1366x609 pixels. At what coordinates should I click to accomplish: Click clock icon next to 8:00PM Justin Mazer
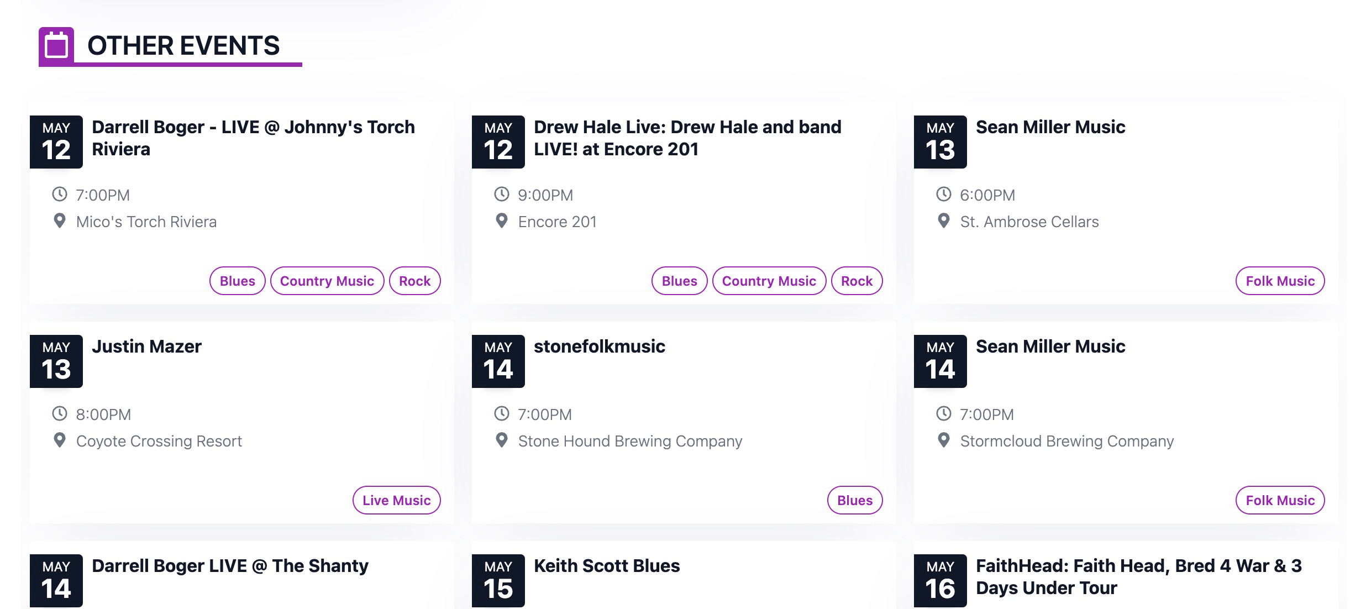(59, 413)
